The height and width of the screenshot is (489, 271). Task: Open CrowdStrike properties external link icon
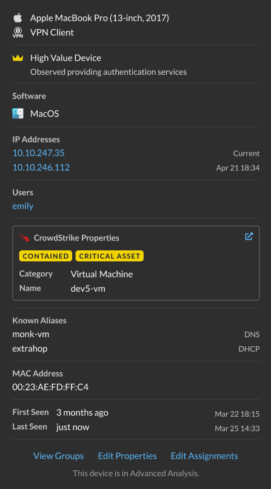[x=249, y=236]
